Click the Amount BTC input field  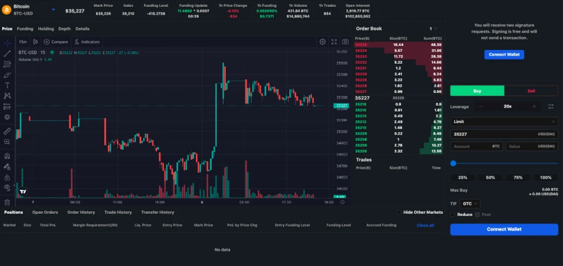click(476, 146)
